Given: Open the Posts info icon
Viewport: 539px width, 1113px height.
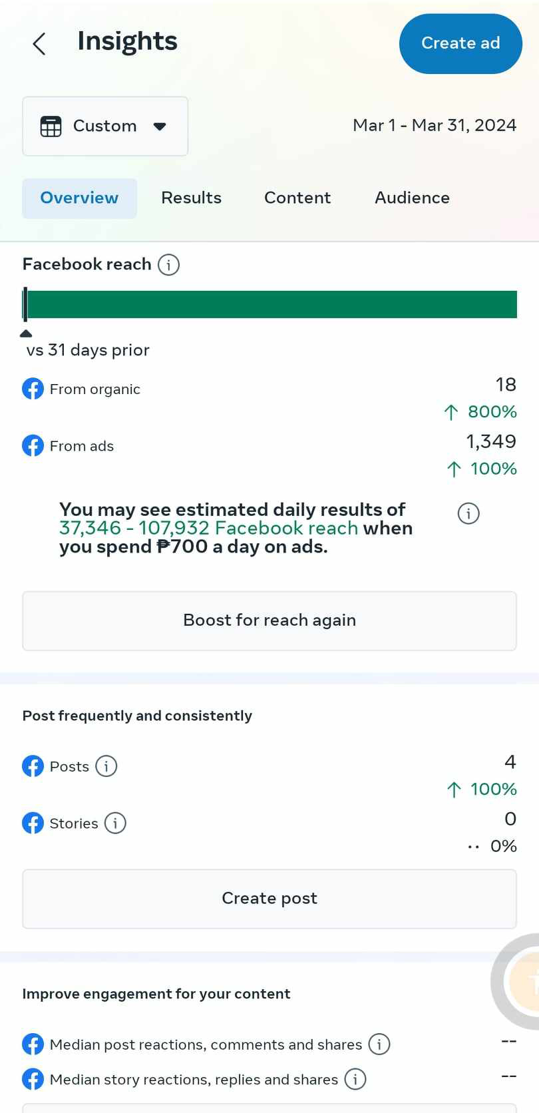Looking at the screenshot, I should (106, 766).
